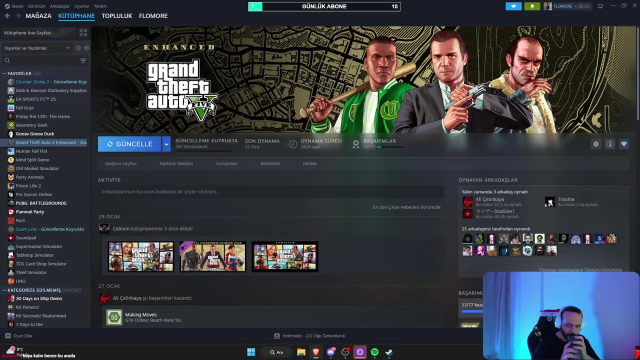
Task: Open the Destek link
Action: click(x=309, y=163)
